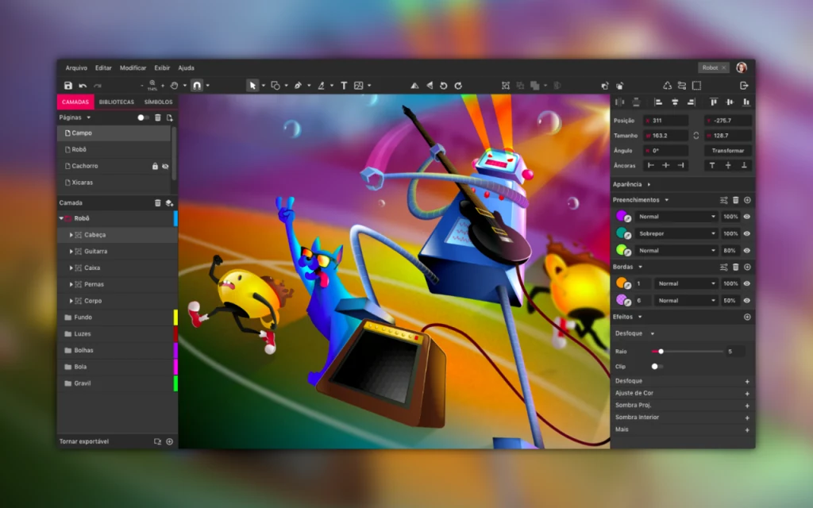This screenshot has width=813, height=508.
Task: Hide the Cachorro layer
Action: (167, 166)
